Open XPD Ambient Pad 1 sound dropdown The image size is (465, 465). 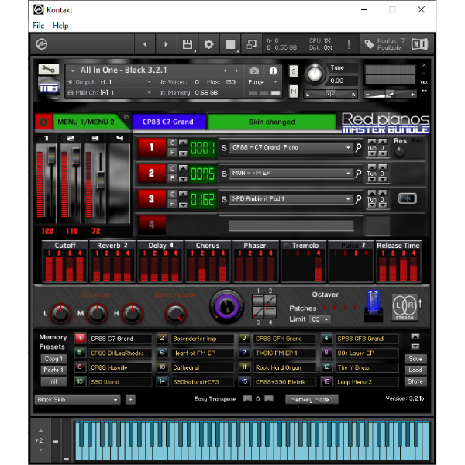coord(291,198)
